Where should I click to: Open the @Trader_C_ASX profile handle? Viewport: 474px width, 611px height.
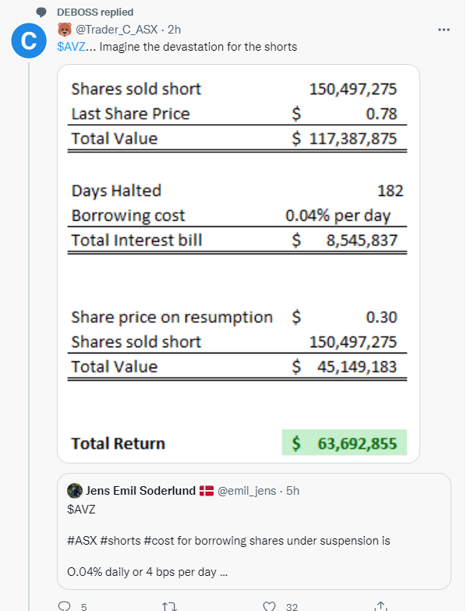coord(115,29)
